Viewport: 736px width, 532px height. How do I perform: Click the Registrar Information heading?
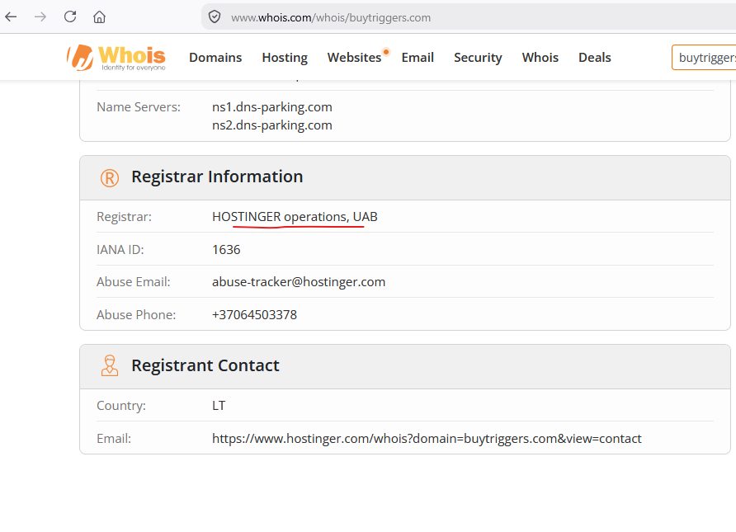point(217,177)
